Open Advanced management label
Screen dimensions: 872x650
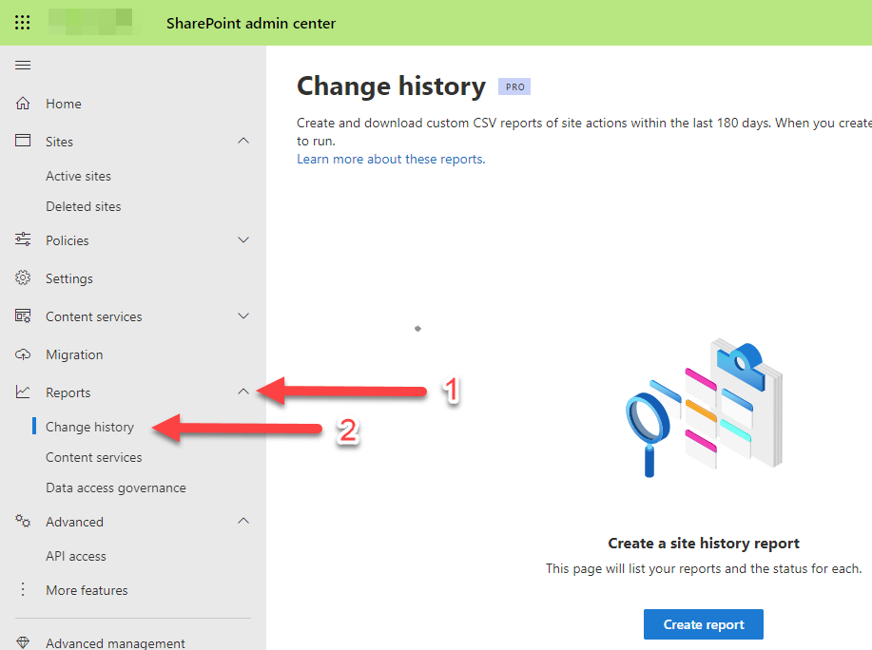[115, 643]
